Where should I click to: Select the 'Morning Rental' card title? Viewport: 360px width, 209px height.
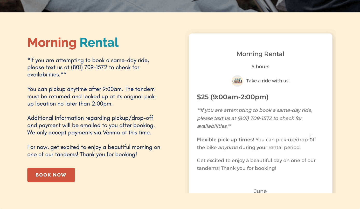(x=260, y=54)
